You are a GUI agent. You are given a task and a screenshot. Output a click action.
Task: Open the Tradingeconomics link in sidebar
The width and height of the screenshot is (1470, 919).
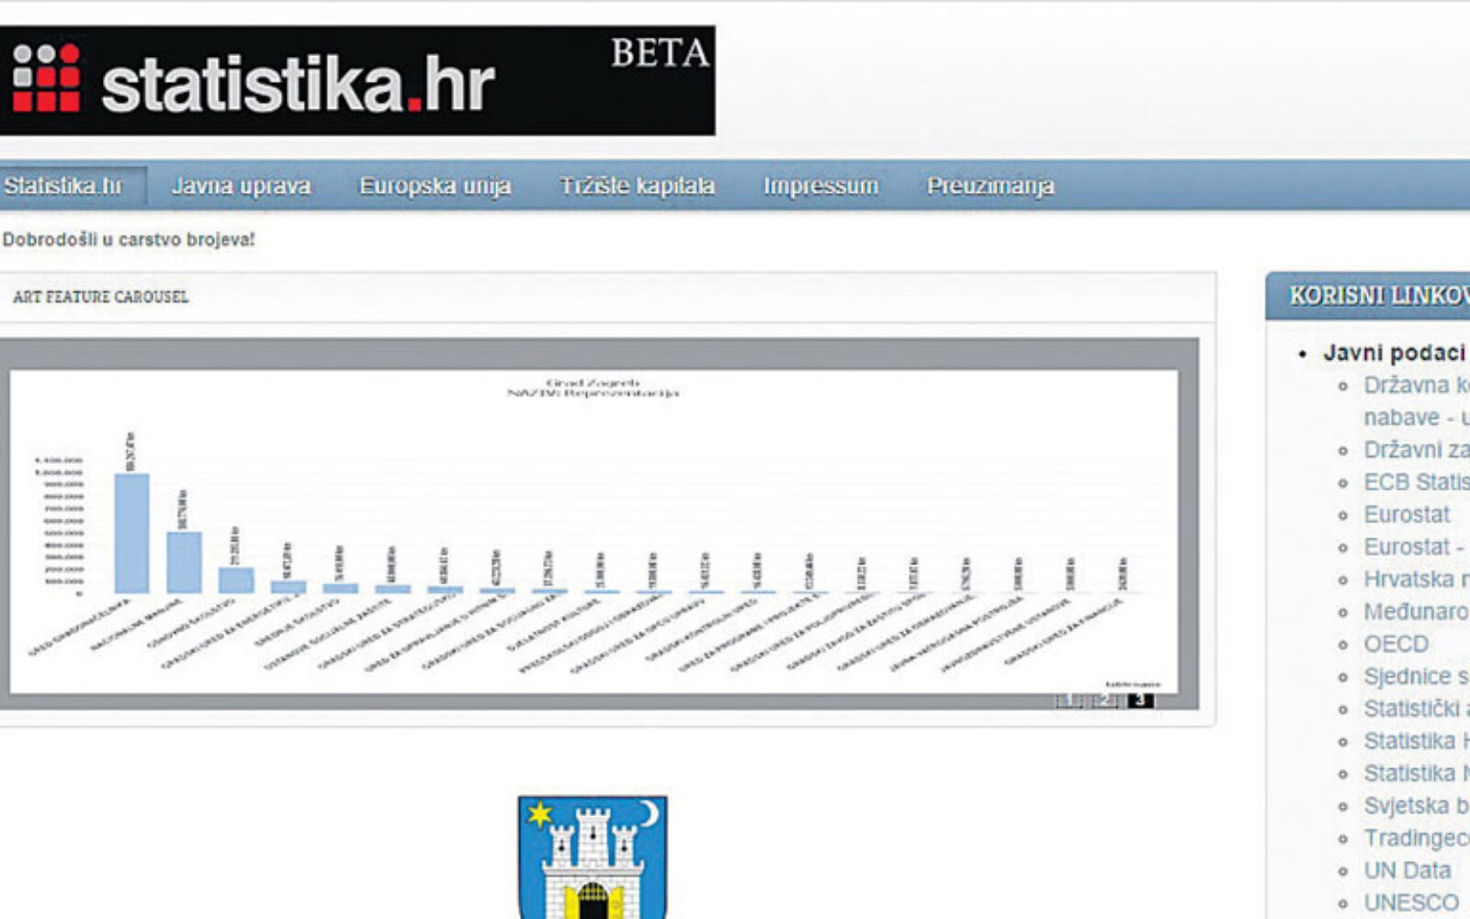tap(1416, 838)
